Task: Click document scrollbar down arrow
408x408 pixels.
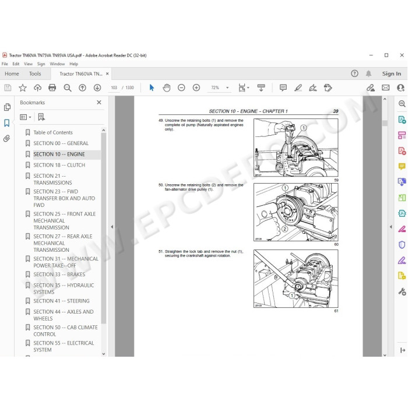Action: (x=385, y=354)
